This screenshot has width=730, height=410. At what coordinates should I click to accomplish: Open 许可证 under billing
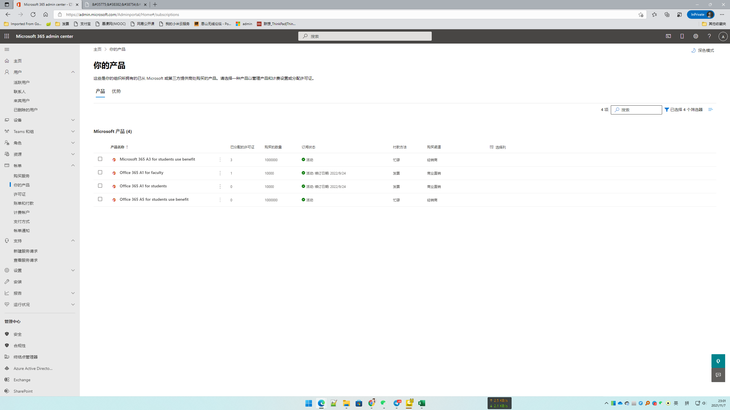[x=20, y=194]
